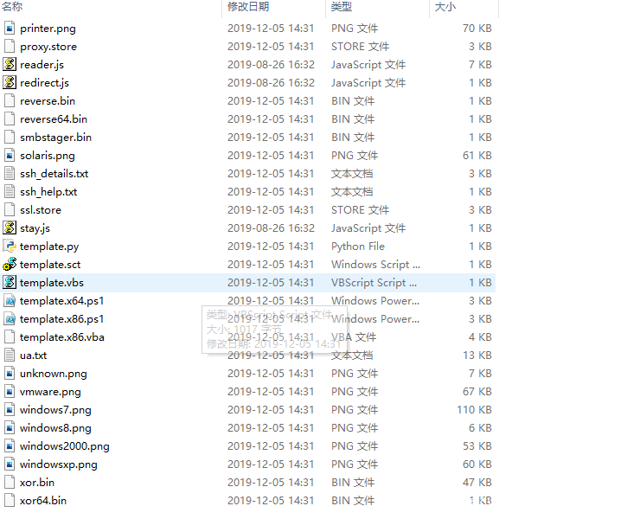Select the redirect.js script icon

coord(10,83)
